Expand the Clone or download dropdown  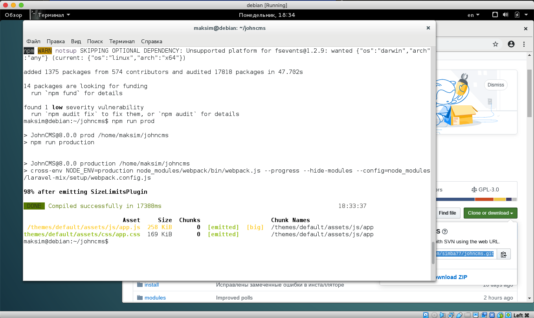click(490, 213)
